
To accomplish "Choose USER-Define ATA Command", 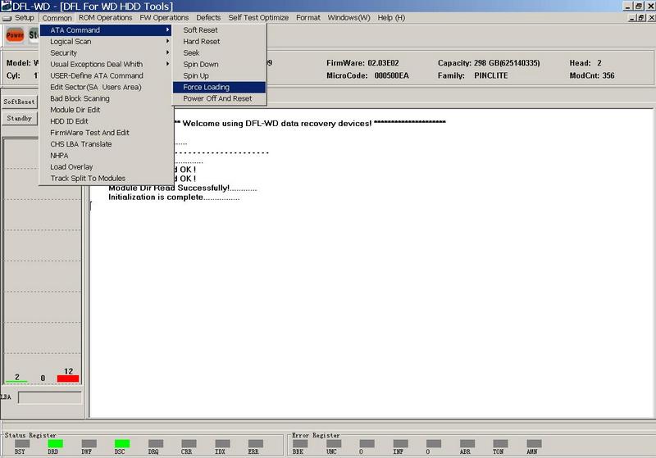I will [x=106, y=75].
